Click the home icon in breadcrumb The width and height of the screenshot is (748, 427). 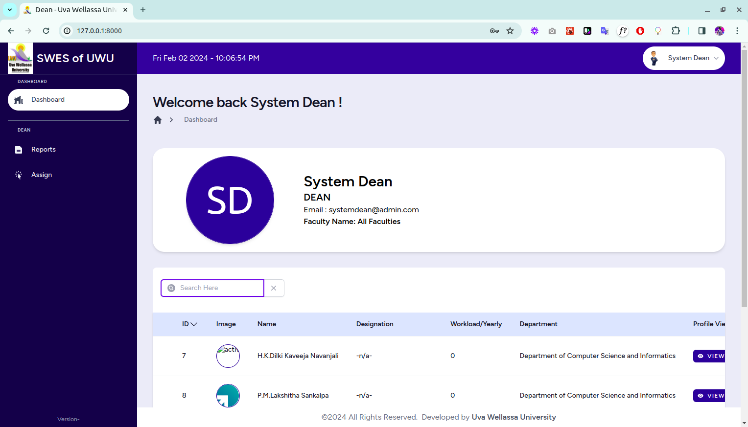[158, 120]
